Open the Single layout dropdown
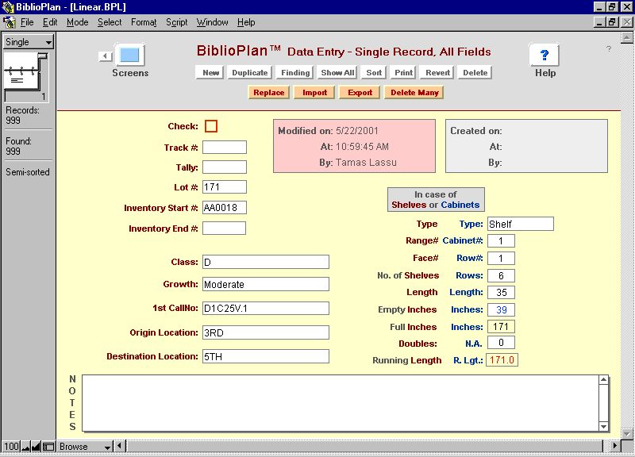This screenshot has width=635, height=457. click(29, 42)
